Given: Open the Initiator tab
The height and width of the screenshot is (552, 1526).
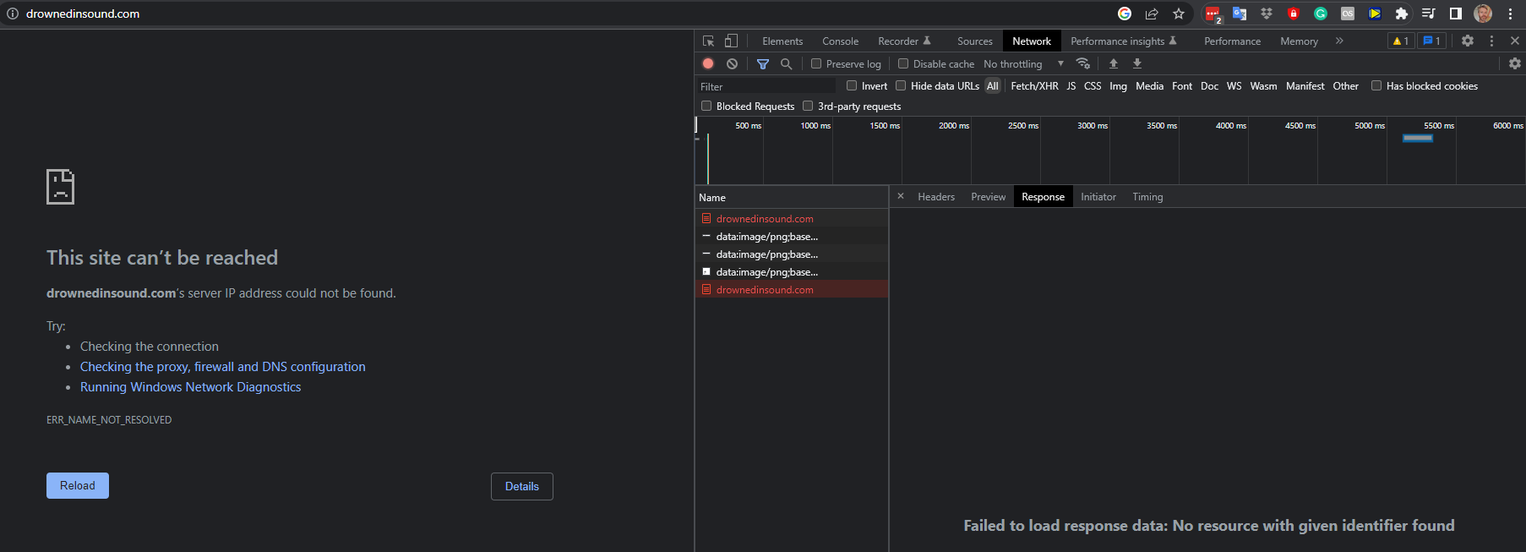Looking at the screenshot, I should [1098, 196].
